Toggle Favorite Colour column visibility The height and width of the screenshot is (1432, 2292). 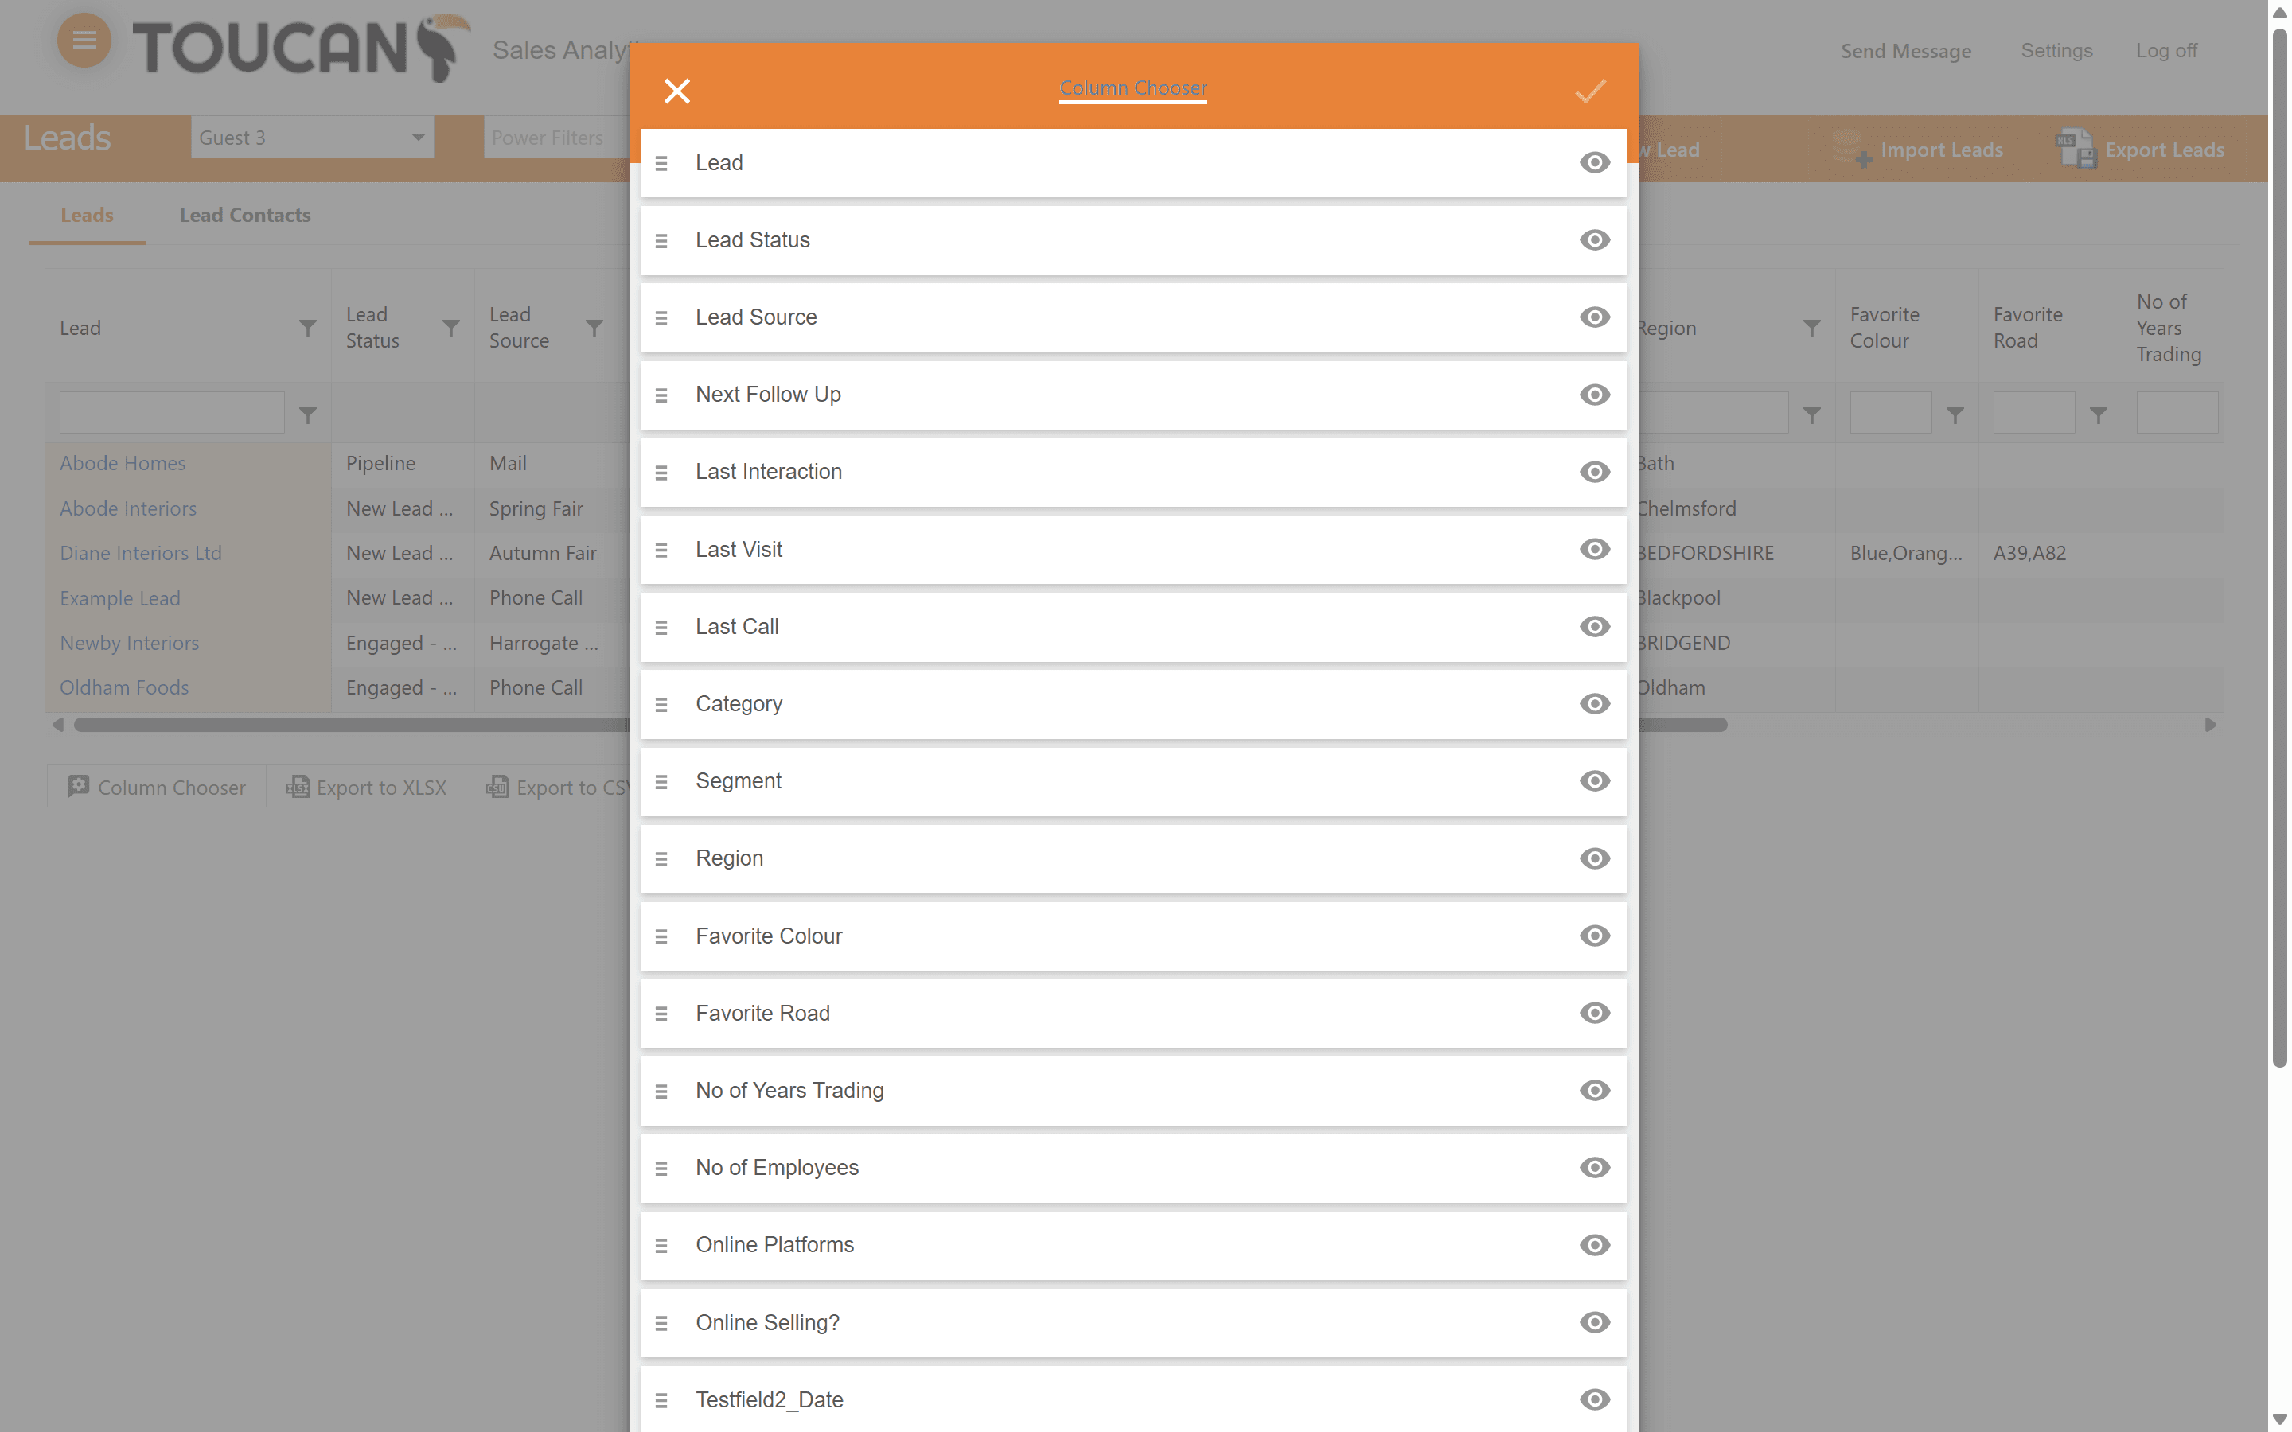pyautogui.click(x=1594, y=936)
